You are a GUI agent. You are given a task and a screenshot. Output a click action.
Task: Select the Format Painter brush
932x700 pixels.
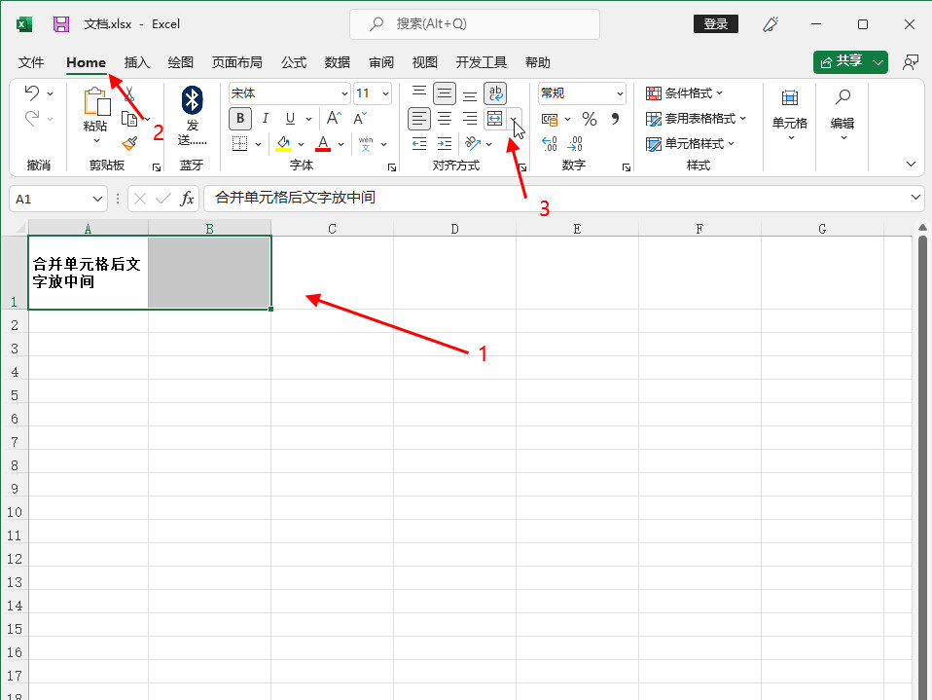coord(129,143)
